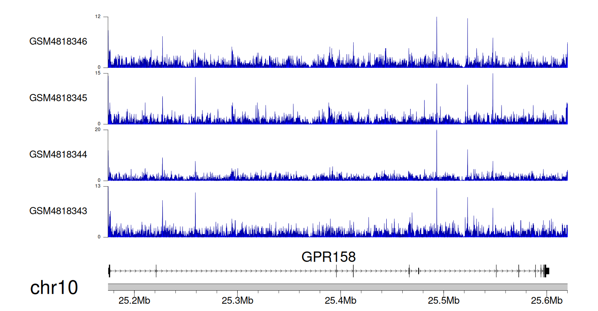This screenshot has width=598, height=311.
Task: Click the 25.3Mb axis tick label
Action: (238, 300)
